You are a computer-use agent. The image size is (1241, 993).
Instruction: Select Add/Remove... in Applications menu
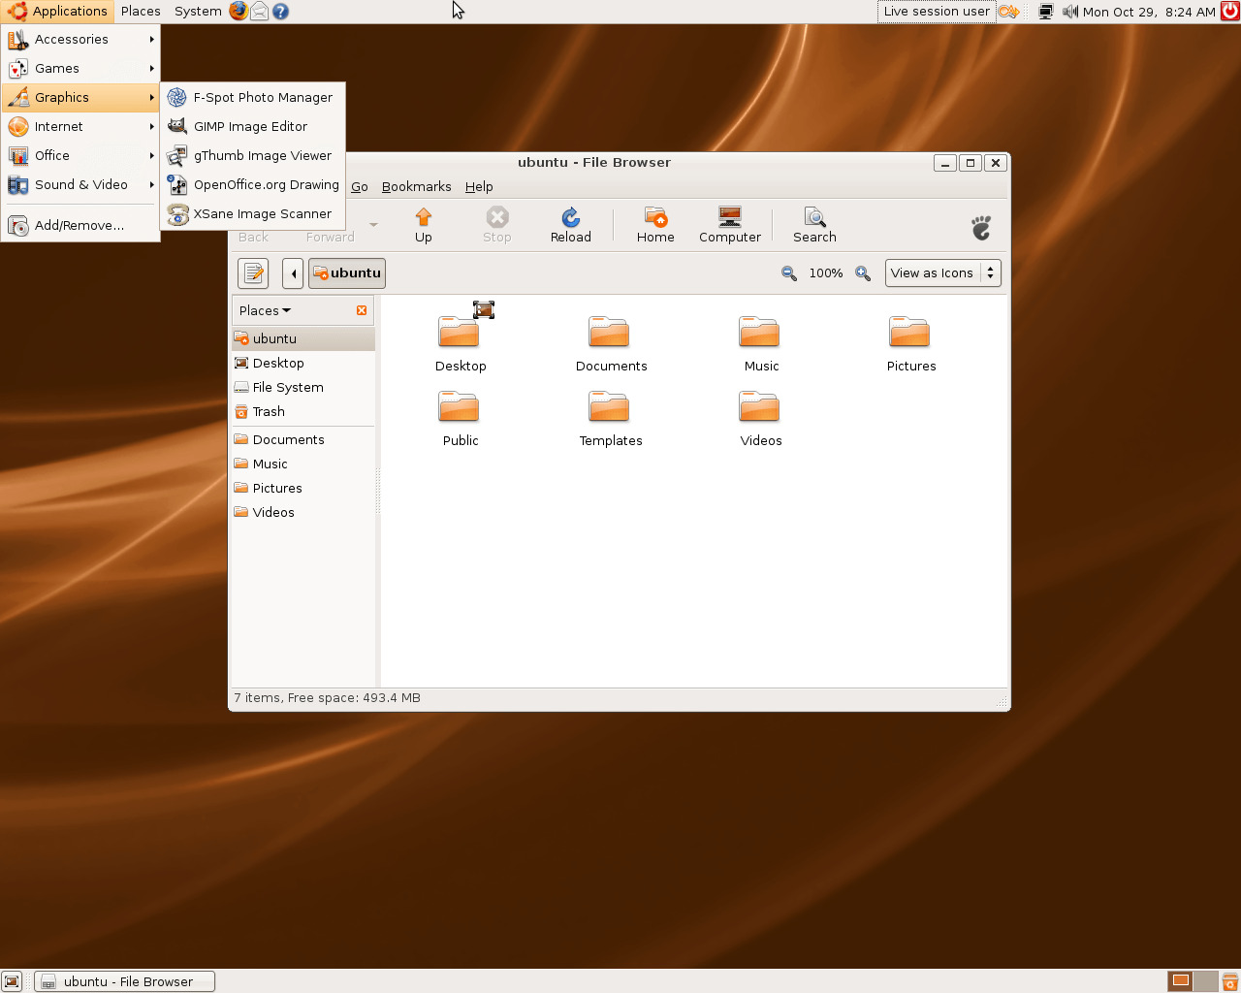pos(79,225)
